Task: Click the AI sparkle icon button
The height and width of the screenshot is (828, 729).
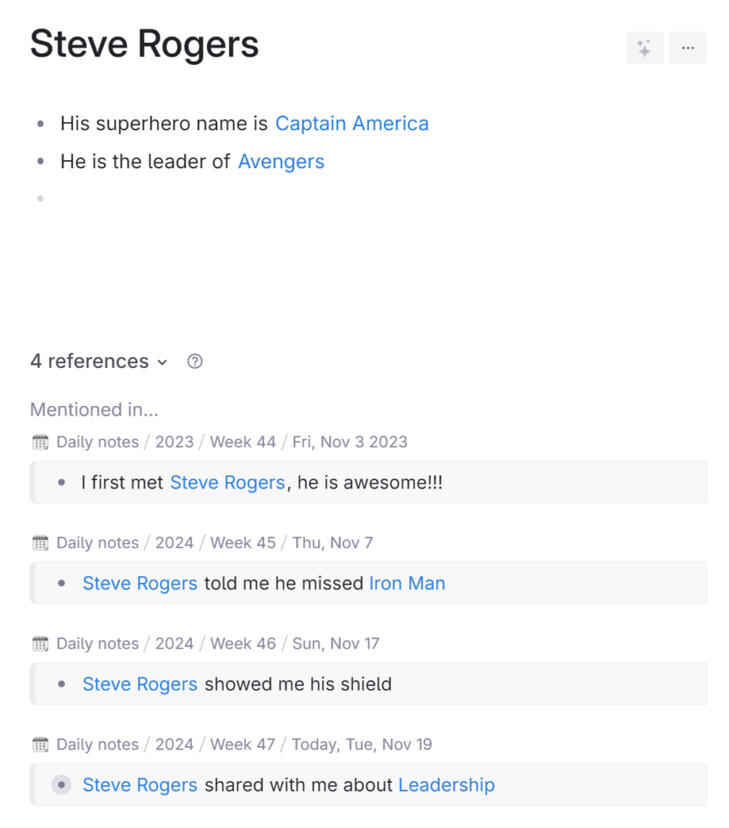Action: click(x=644, y=48)
